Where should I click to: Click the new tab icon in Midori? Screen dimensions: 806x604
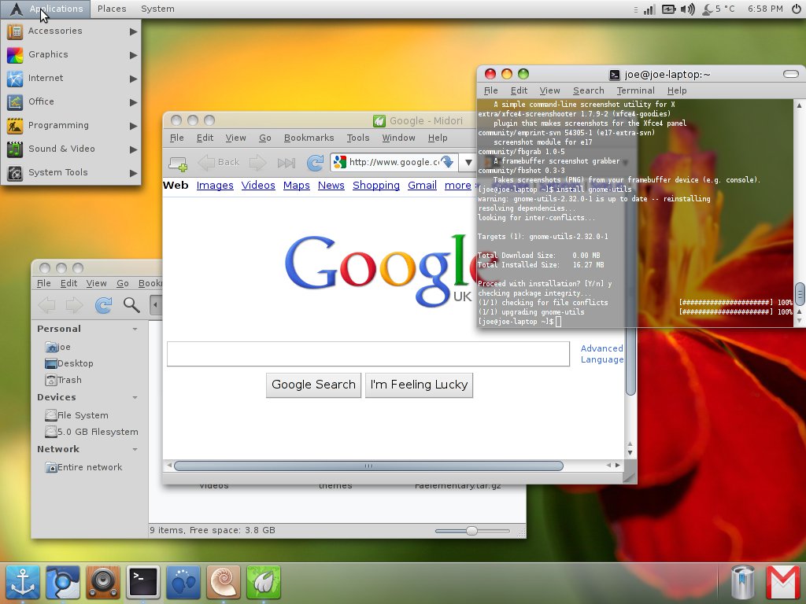coord(178,164)
